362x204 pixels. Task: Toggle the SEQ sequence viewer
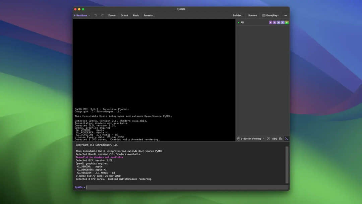275,139
